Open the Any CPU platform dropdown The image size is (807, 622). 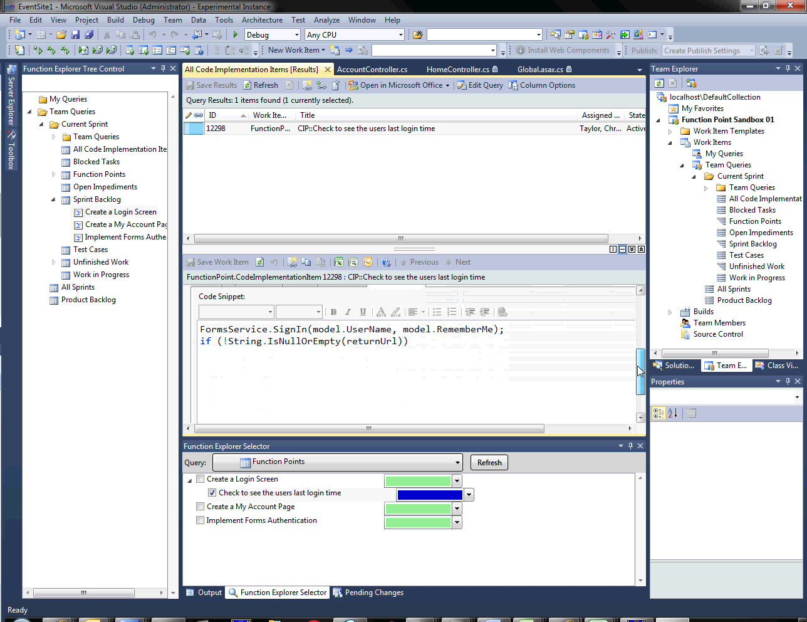(355, 35)
